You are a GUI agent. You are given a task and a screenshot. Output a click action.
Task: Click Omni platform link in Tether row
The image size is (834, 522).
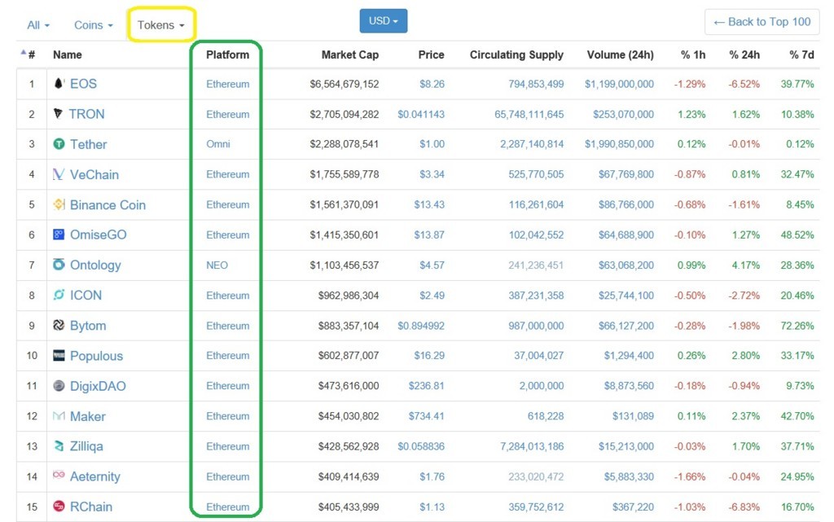pos(218,144)
